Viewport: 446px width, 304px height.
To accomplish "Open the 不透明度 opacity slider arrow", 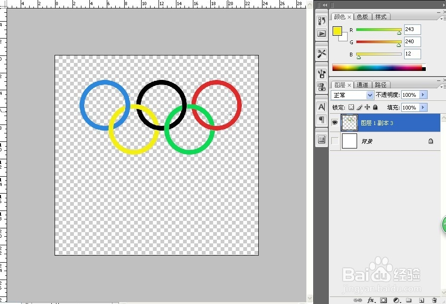I will (x=423, y=95).
